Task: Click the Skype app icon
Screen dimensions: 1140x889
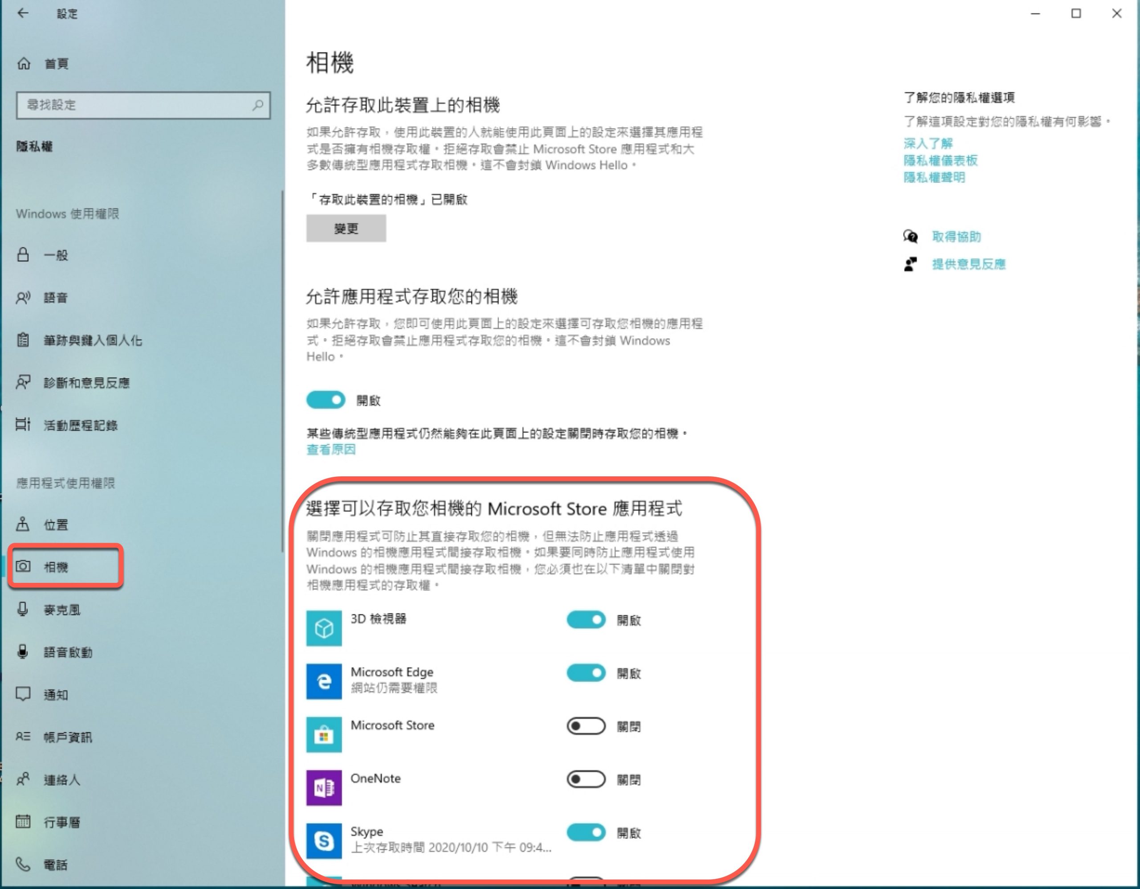Action: point(324,840)
